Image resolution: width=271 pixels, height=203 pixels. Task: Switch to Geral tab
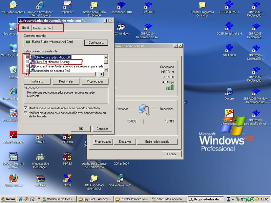tap(25, 28)
